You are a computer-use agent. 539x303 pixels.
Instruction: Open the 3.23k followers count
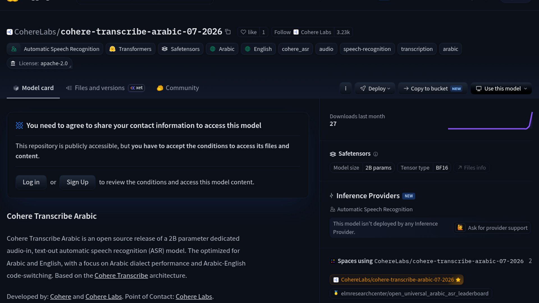(343, 32)
